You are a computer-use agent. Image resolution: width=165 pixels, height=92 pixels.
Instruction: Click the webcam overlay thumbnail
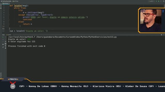coord(152,20)
